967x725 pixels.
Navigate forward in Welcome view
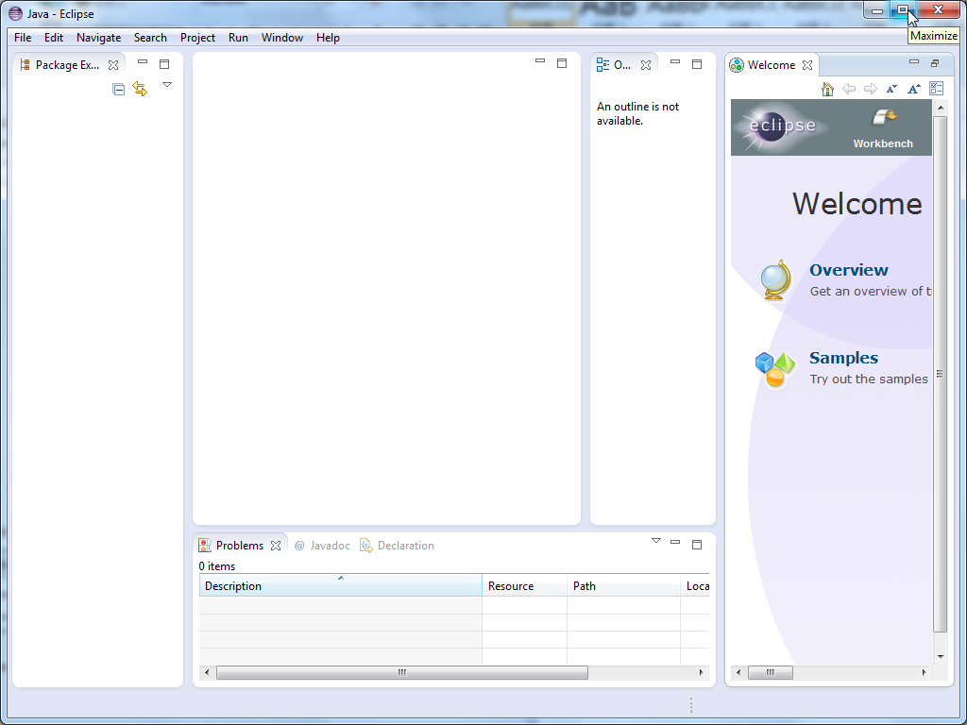point(871,89)
